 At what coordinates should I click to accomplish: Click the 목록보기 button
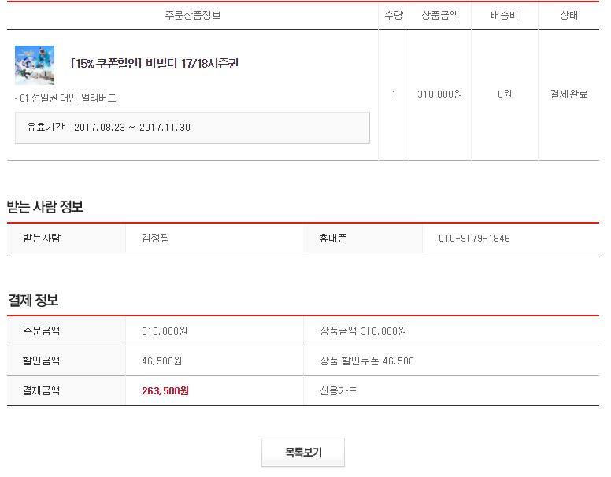tap(303, 452)
